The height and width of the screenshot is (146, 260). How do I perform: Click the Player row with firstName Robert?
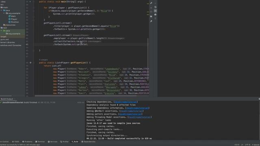pyautogui.click(x=101, y=69)
